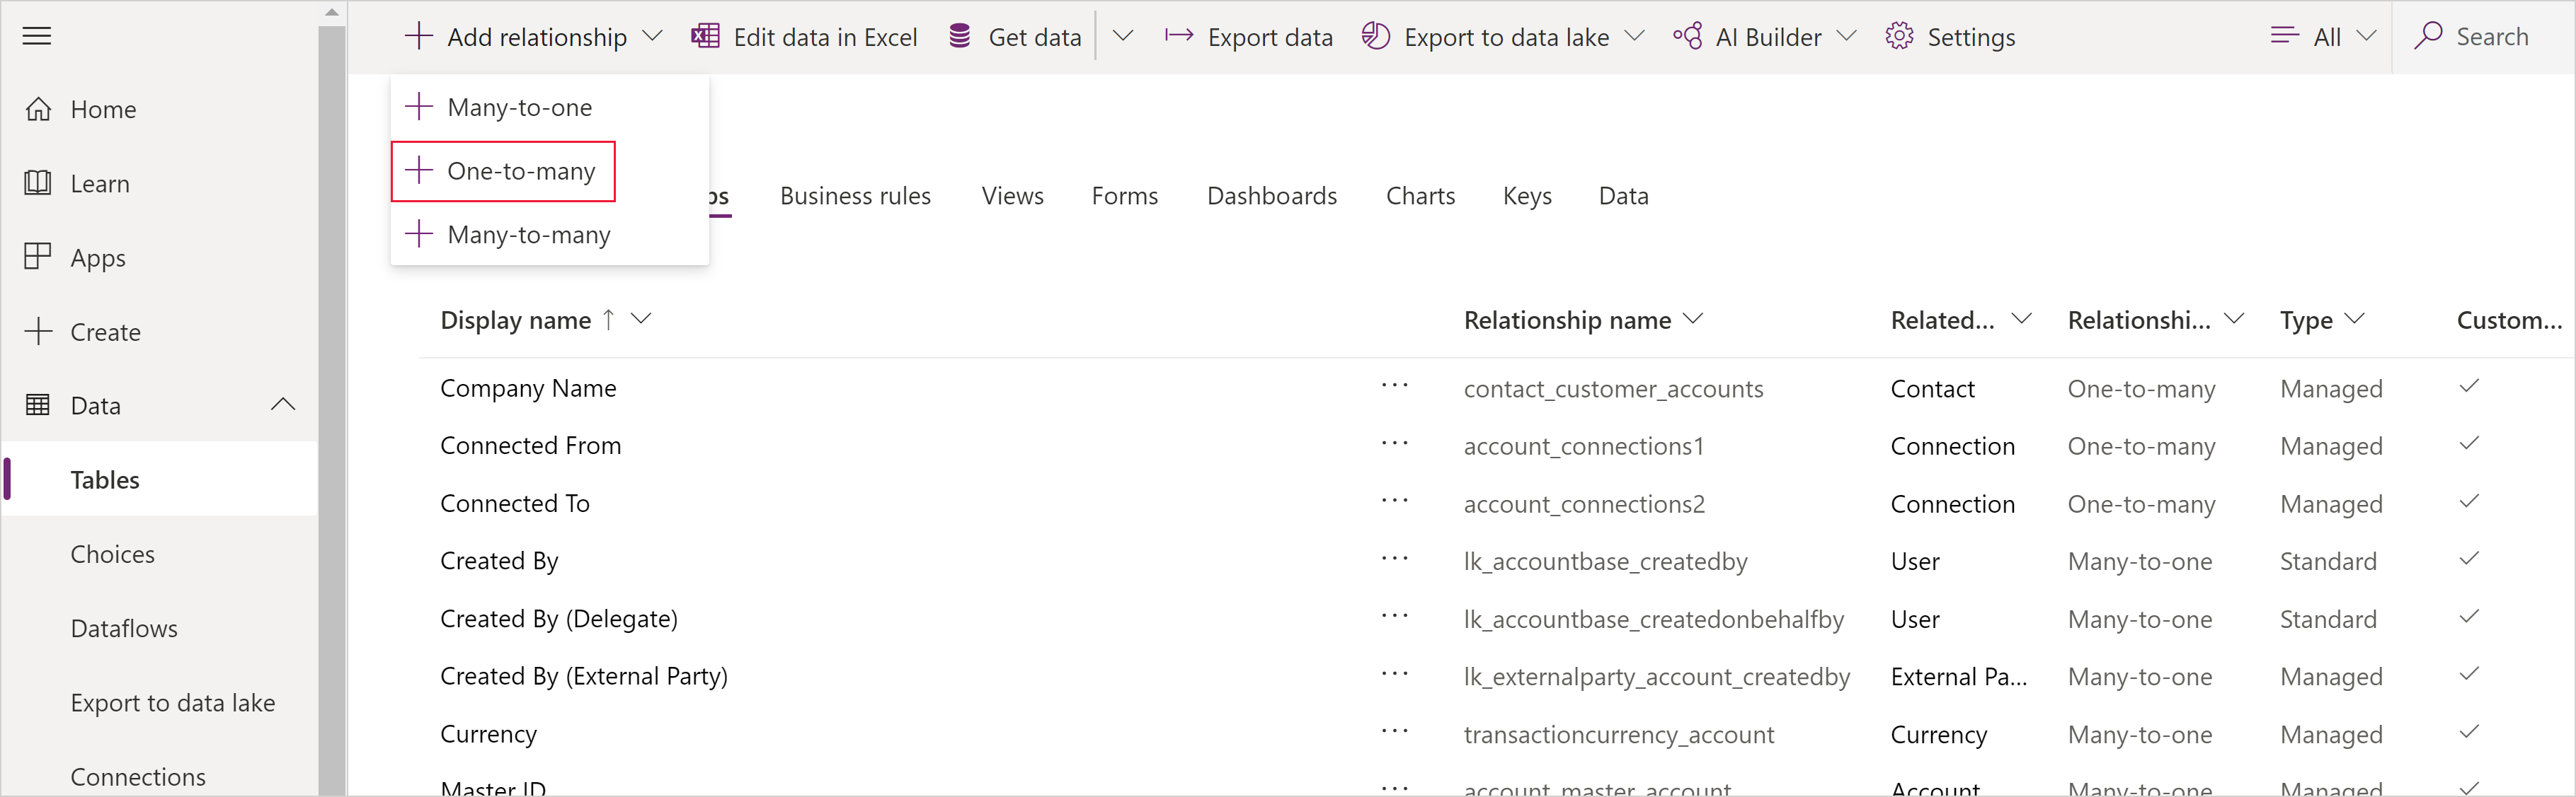
Task: Click the Add relationship icon
Action: coord(416,36)
